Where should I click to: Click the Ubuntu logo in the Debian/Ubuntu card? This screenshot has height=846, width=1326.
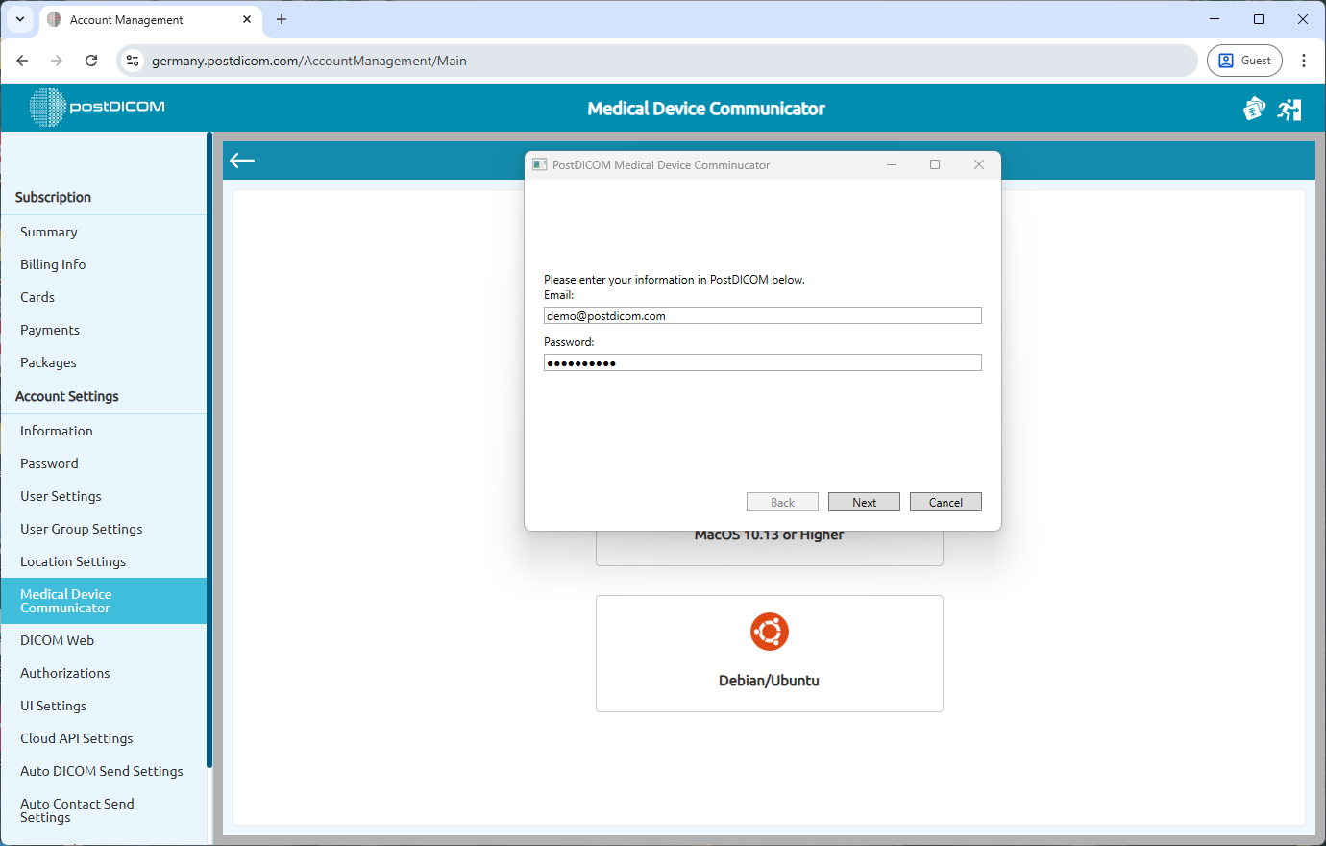[x=769, y=632]
